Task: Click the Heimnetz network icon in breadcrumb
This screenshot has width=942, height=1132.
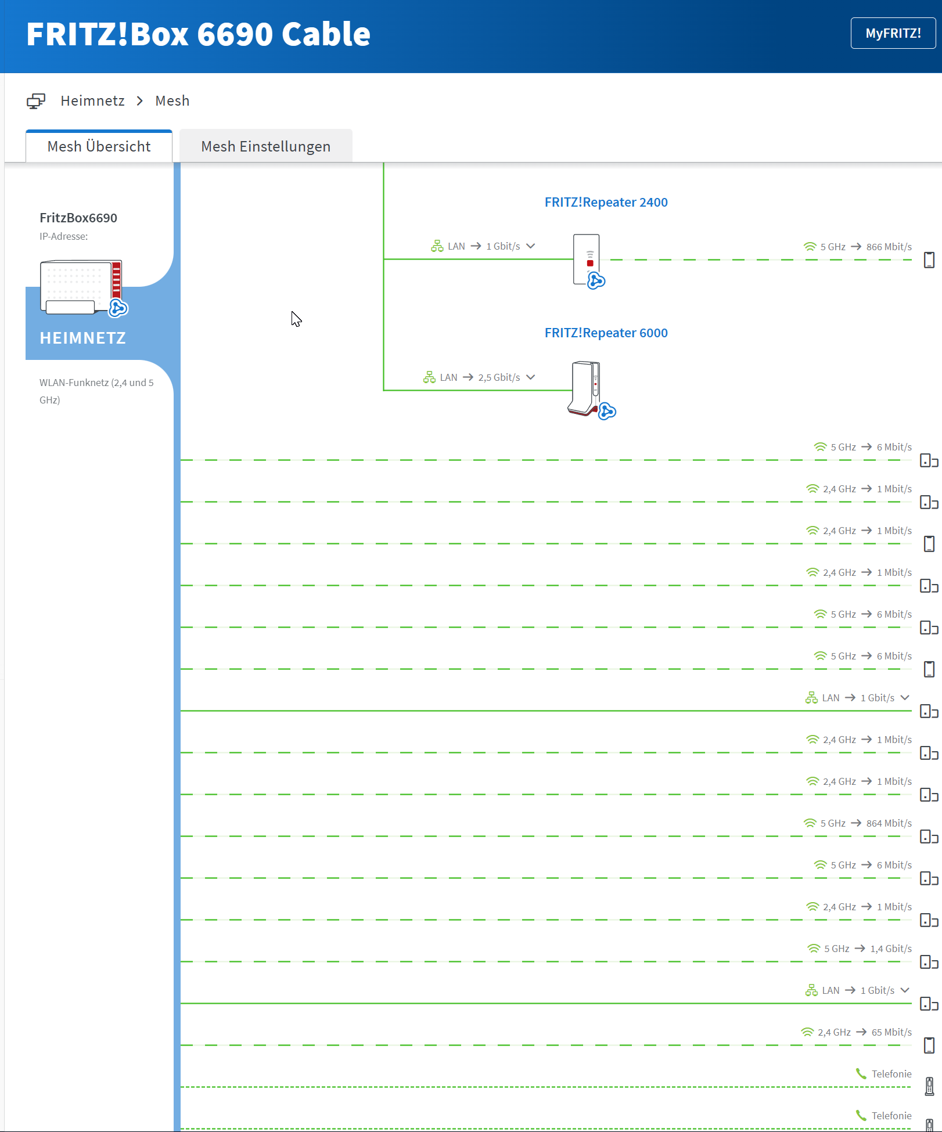Action: click(x=36, y=101)
